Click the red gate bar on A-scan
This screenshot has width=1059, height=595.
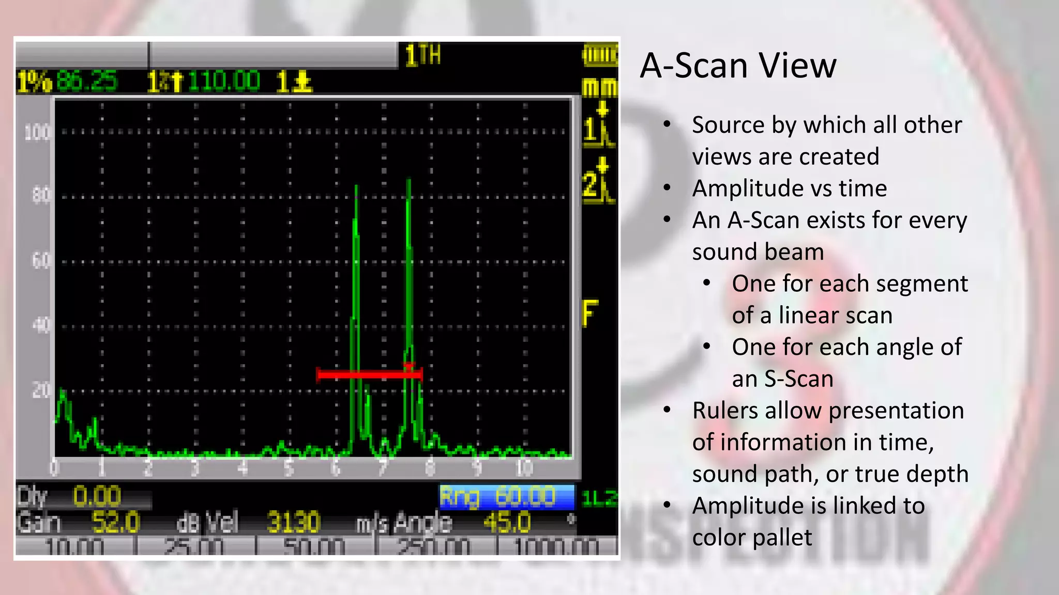[369, 374]
